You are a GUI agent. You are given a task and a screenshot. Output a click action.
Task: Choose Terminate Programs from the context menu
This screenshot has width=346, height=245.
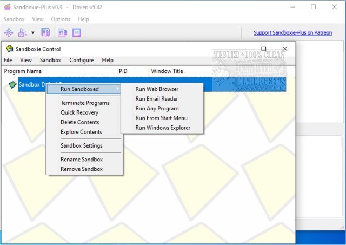pos(85,103)
